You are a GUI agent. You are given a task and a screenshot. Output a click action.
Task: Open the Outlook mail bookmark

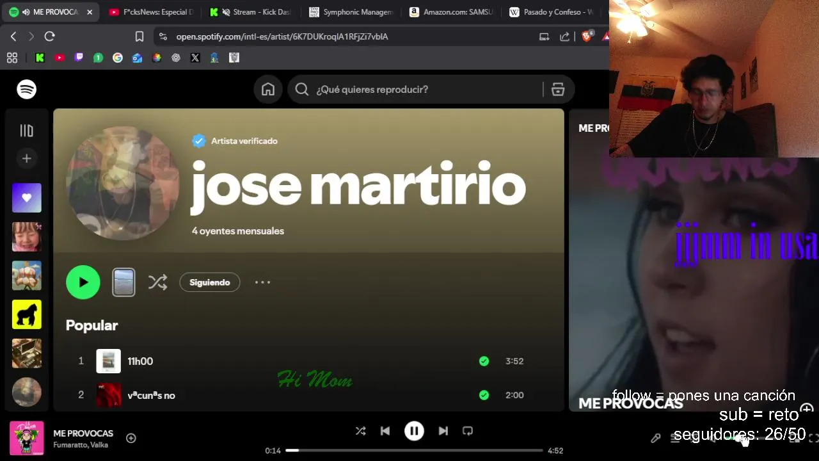pos(137,58)
